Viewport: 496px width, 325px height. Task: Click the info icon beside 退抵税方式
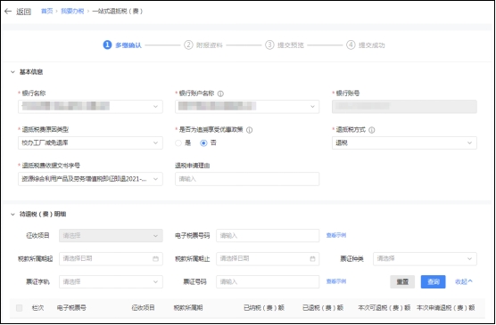[x=372, y=130]
